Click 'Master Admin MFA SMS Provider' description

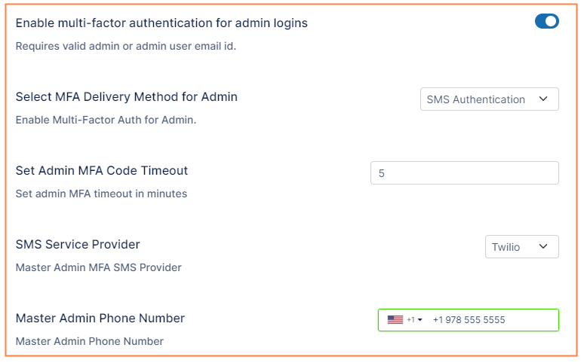(x=99, y=267)
